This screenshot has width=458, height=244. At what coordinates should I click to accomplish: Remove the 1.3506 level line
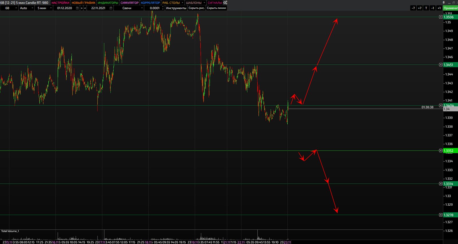(441, 17)
